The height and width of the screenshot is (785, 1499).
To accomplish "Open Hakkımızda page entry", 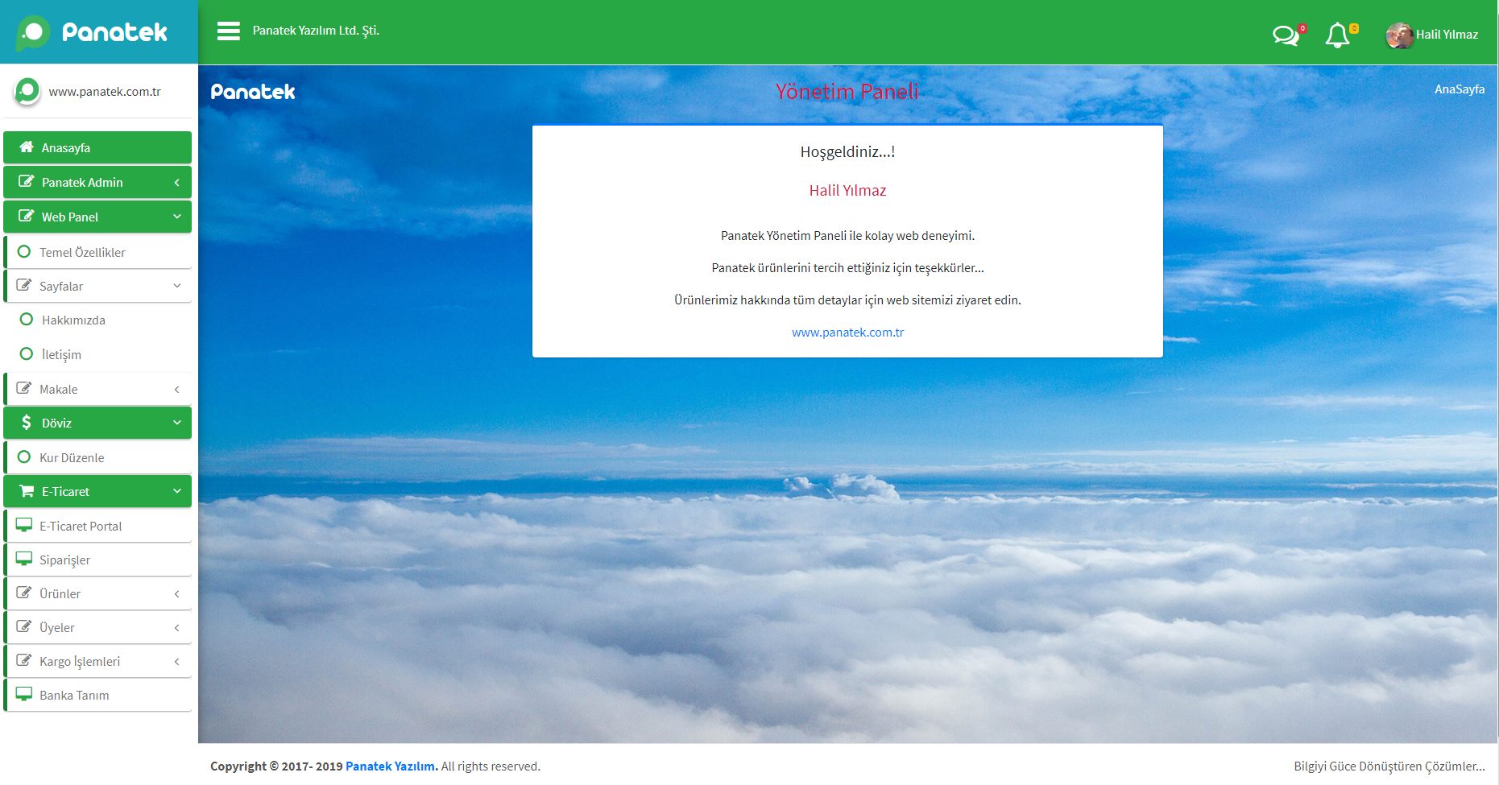I will [x=97, y=320].
